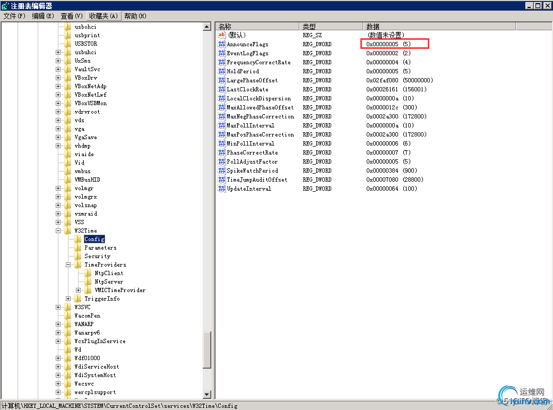Click the PhaseCorrectRate DWORD value icon

click(x=221, y=152)
